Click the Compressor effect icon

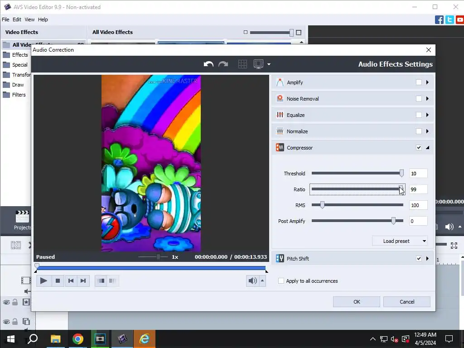[x=280, y=147]
